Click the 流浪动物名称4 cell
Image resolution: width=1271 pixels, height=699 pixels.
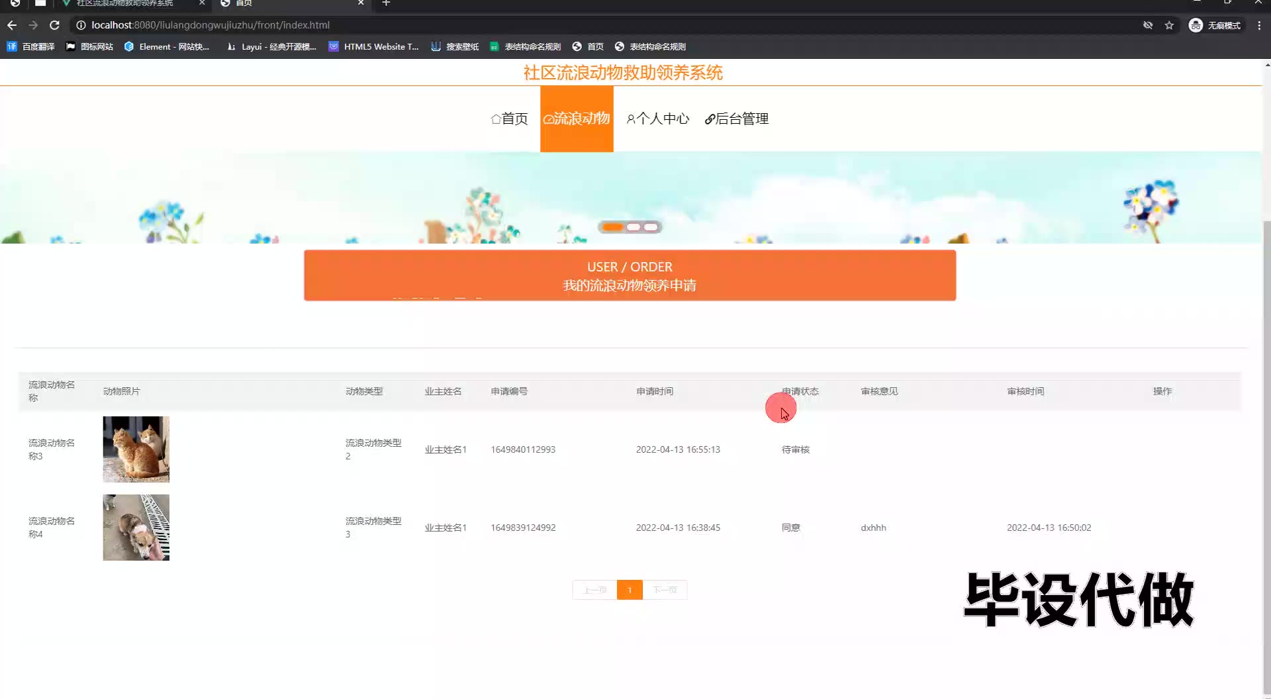tap(52, 528)
